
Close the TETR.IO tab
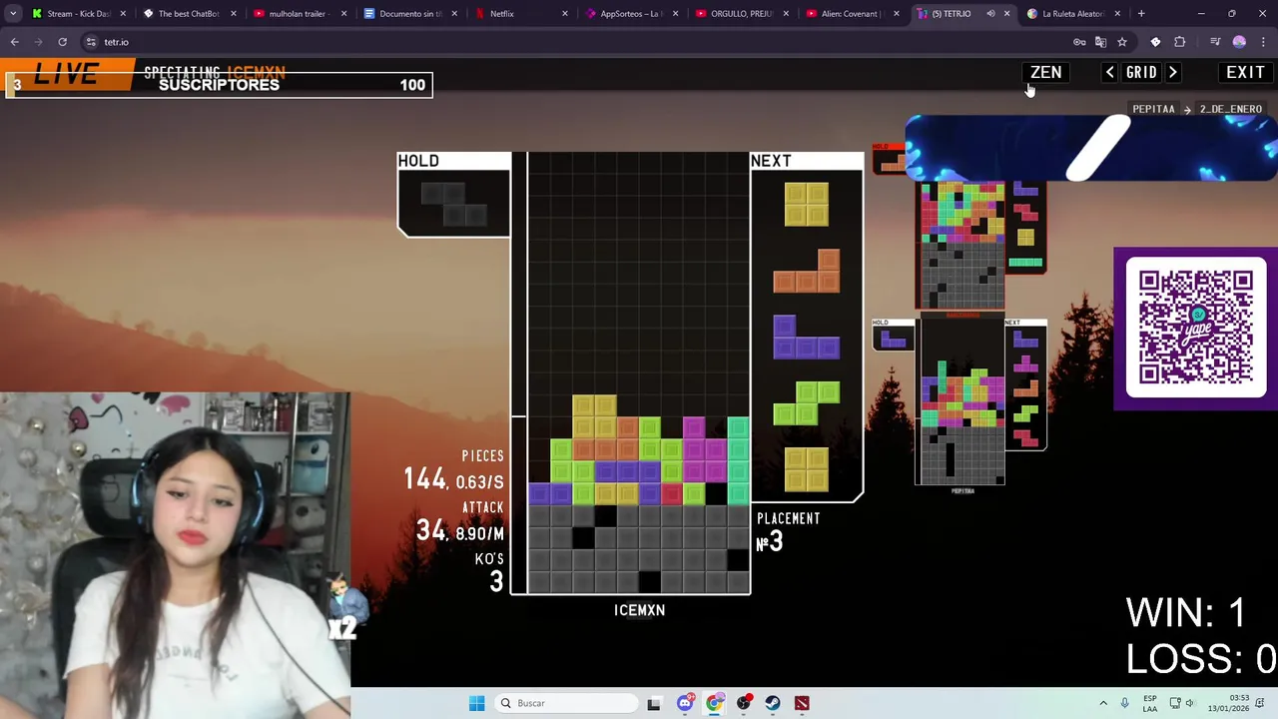pyautogui.click(x=1006, y=14)
